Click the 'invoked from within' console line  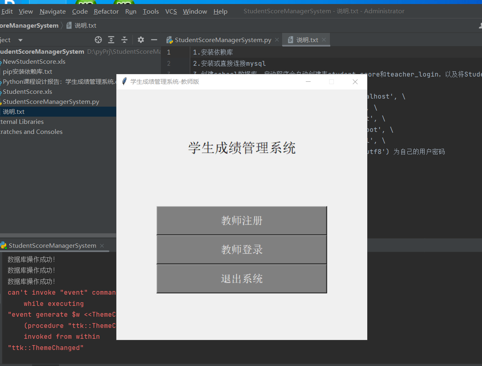coord(61,337)
